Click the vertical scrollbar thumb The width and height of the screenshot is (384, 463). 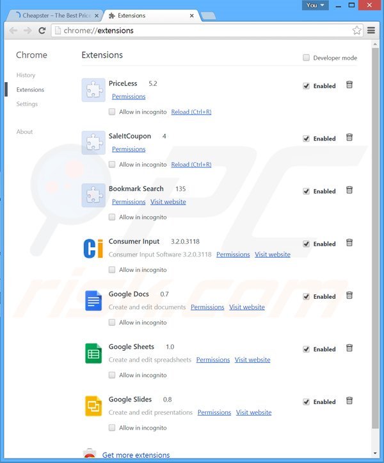(x=375, y=238)
